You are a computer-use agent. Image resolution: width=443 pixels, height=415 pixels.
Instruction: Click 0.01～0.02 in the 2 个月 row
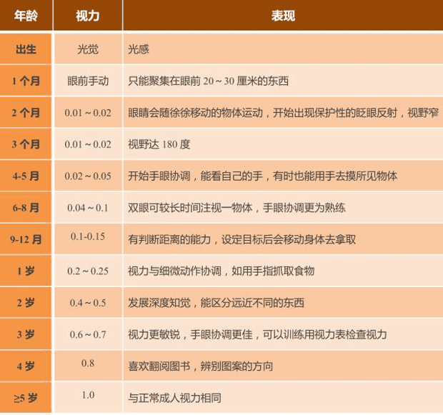88,113
